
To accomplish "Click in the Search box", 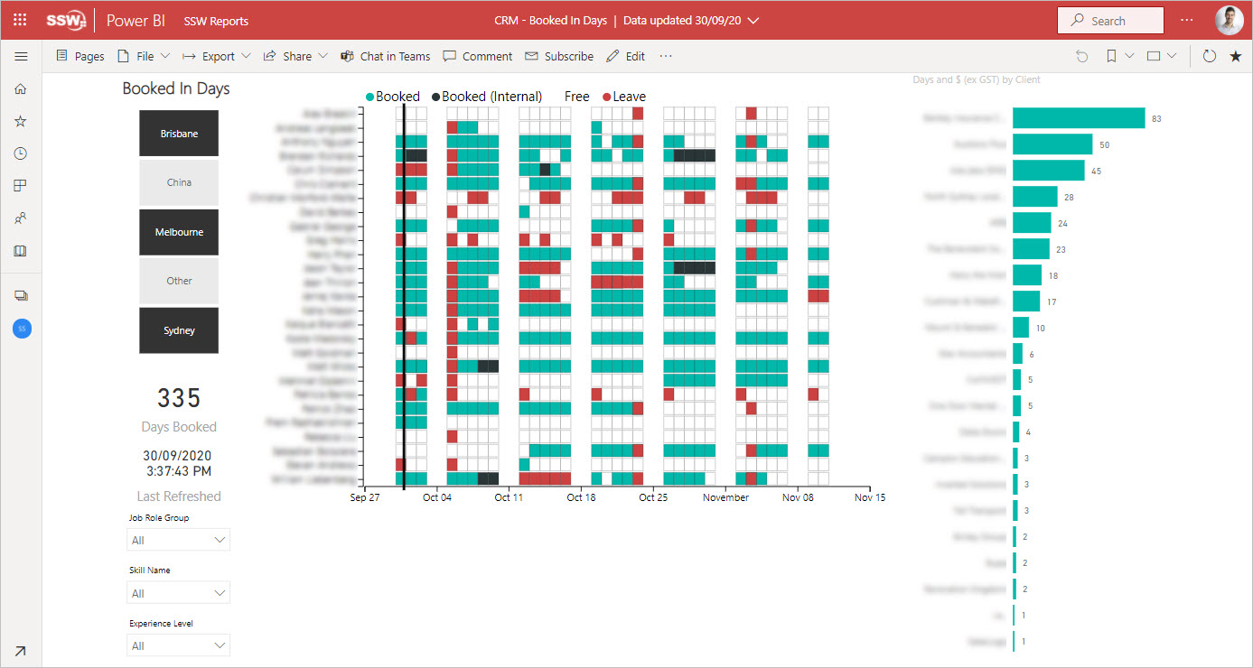I will pyautogui.click(x=1110, y=21).
